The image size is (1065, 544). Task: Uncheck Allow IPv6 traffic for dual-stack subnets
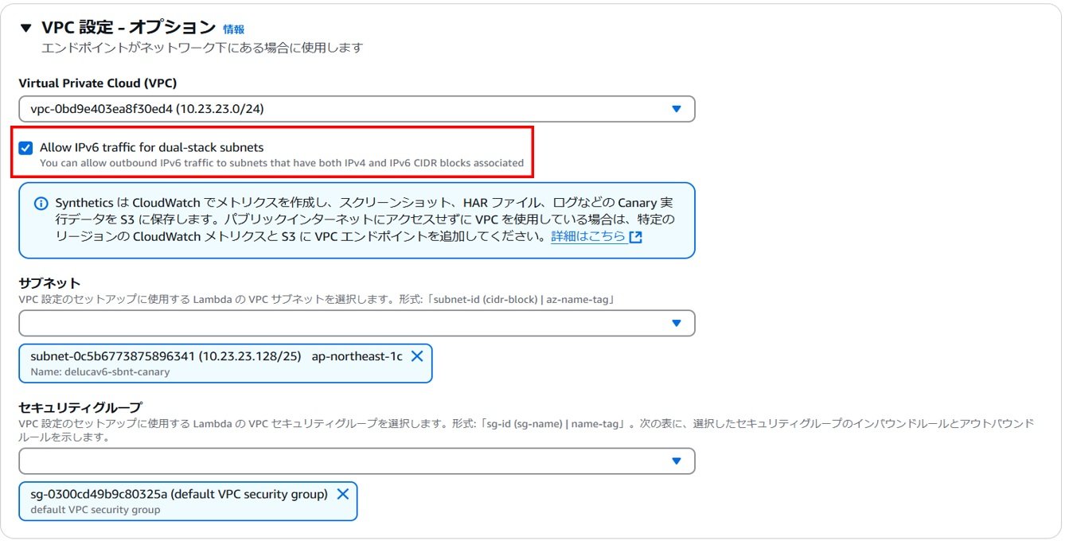click(26, 148)
